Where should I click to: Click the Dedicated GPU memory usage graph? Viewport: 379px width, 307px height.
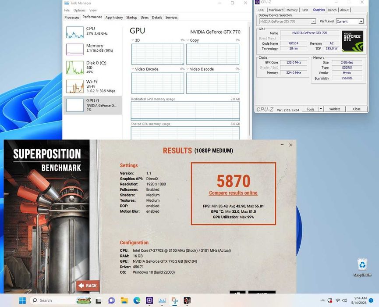185,111
